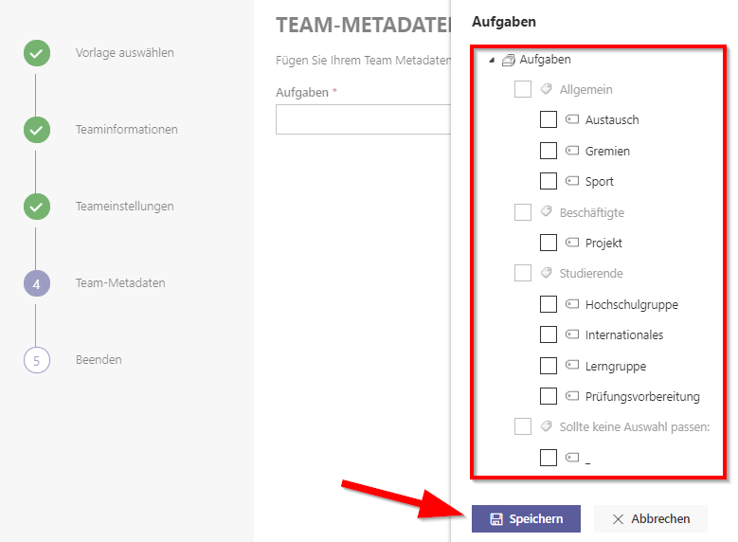Image resolution: width=738 pixels, height=542 pixels.
Task: Save selection with the Speichern button
Action: pyautogui.click(x=526, y=519)
